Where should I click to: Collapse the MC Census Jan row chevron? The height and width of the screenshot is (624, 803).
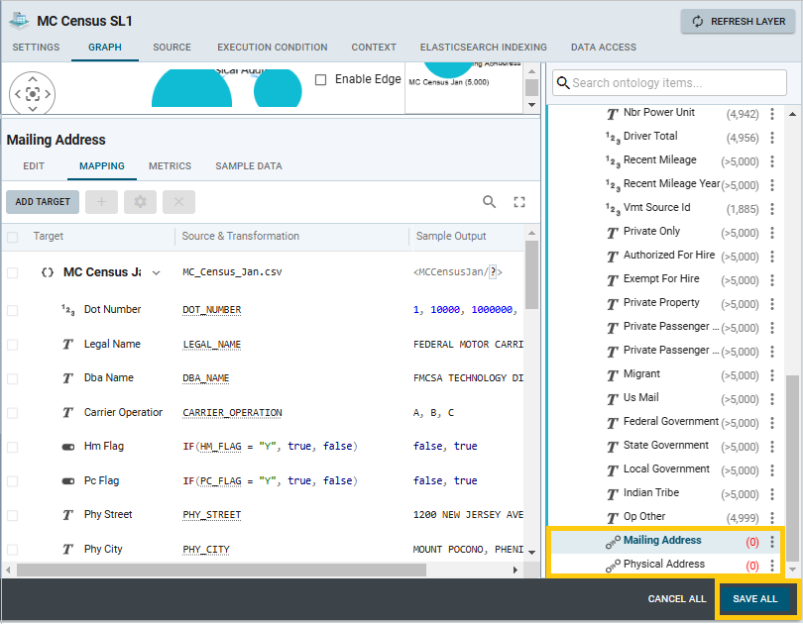[x=156, y=272]
